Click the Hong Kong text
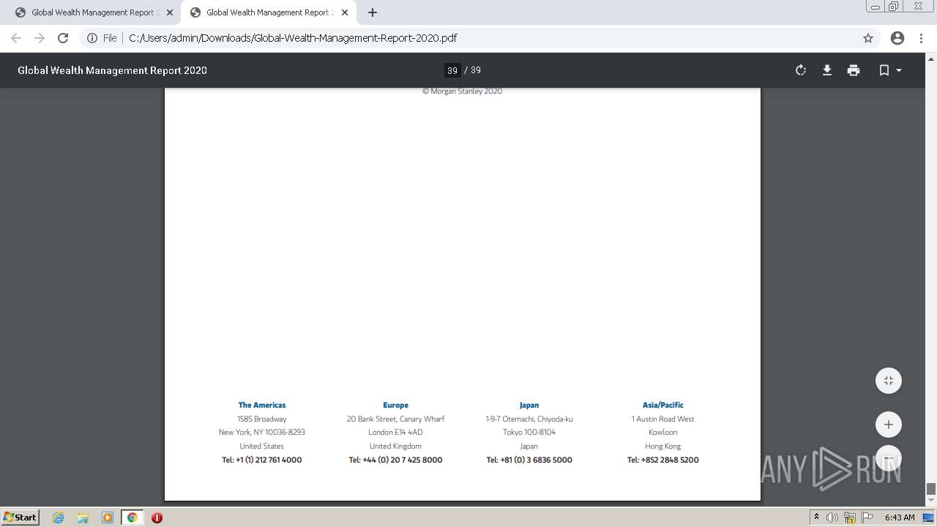937x527 pixels. point(663,446)
